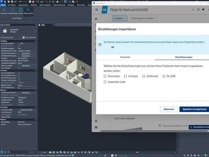Viewport: 209px width, 157px height.
Task: Click the sun path icon in view control bar
Action: click(x=57, y=152)
